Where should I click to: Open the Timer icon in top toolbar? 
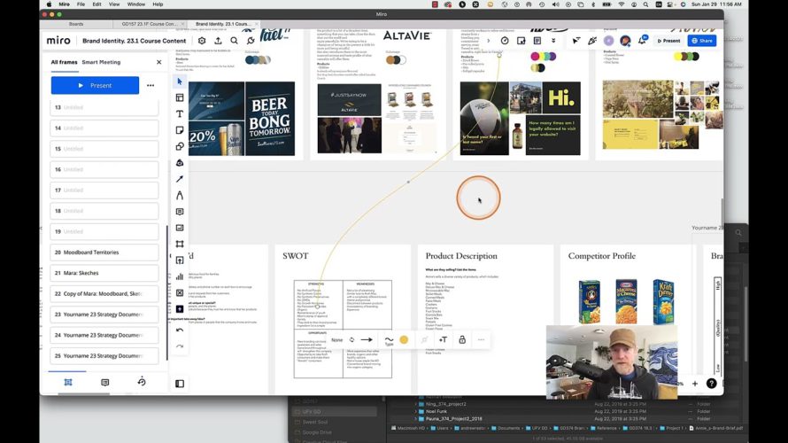505,41
